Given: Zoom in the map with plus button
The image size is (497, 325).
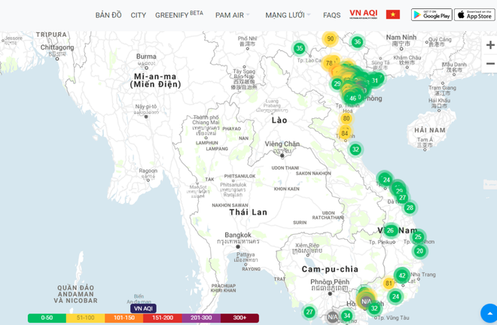Looking at the screenshot, I should point(490,45).
